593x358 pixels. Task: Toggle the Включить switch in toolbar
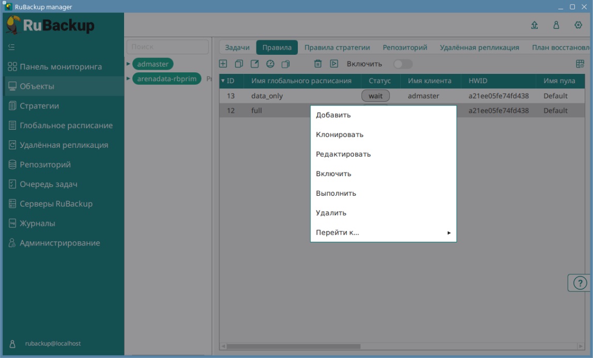(x=403, y=64)
